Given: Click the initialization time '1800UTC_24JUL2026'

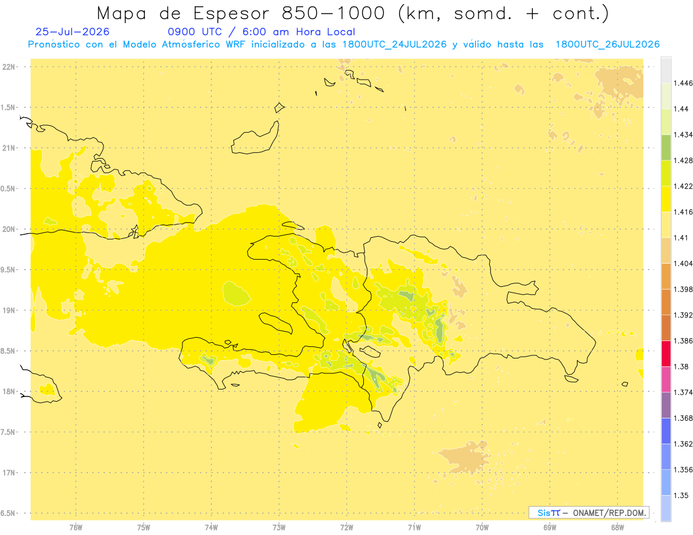Looking at the screenshot, I should coord(394,44).
